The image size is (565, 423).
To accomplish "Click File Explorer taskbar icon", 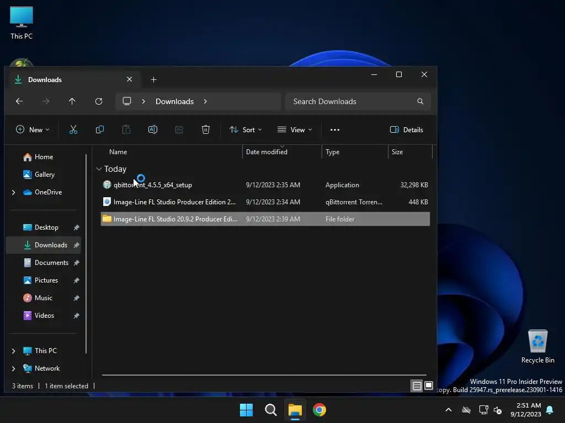I will pyautogui.click(x=295, y=410).
